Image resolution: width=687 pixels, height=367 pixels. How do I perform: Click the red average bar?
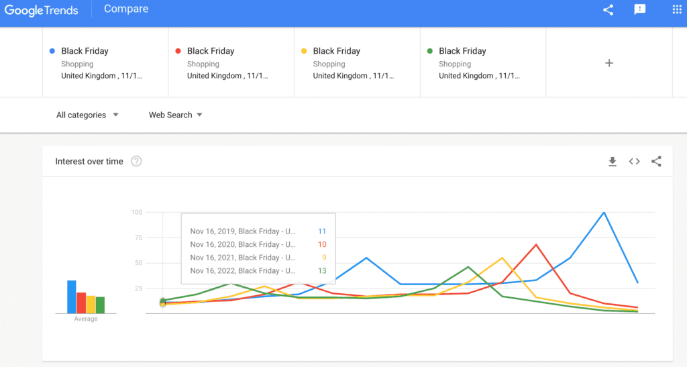click(x=81, y=303)
